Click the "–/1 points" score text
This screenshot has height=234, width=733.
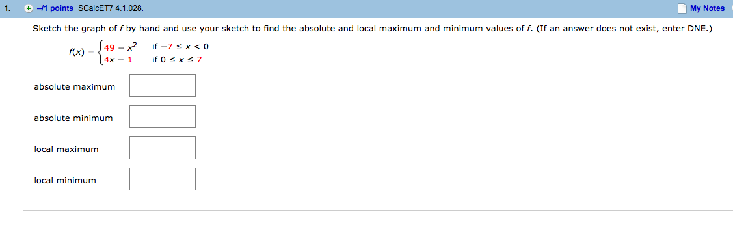(53, 8)
